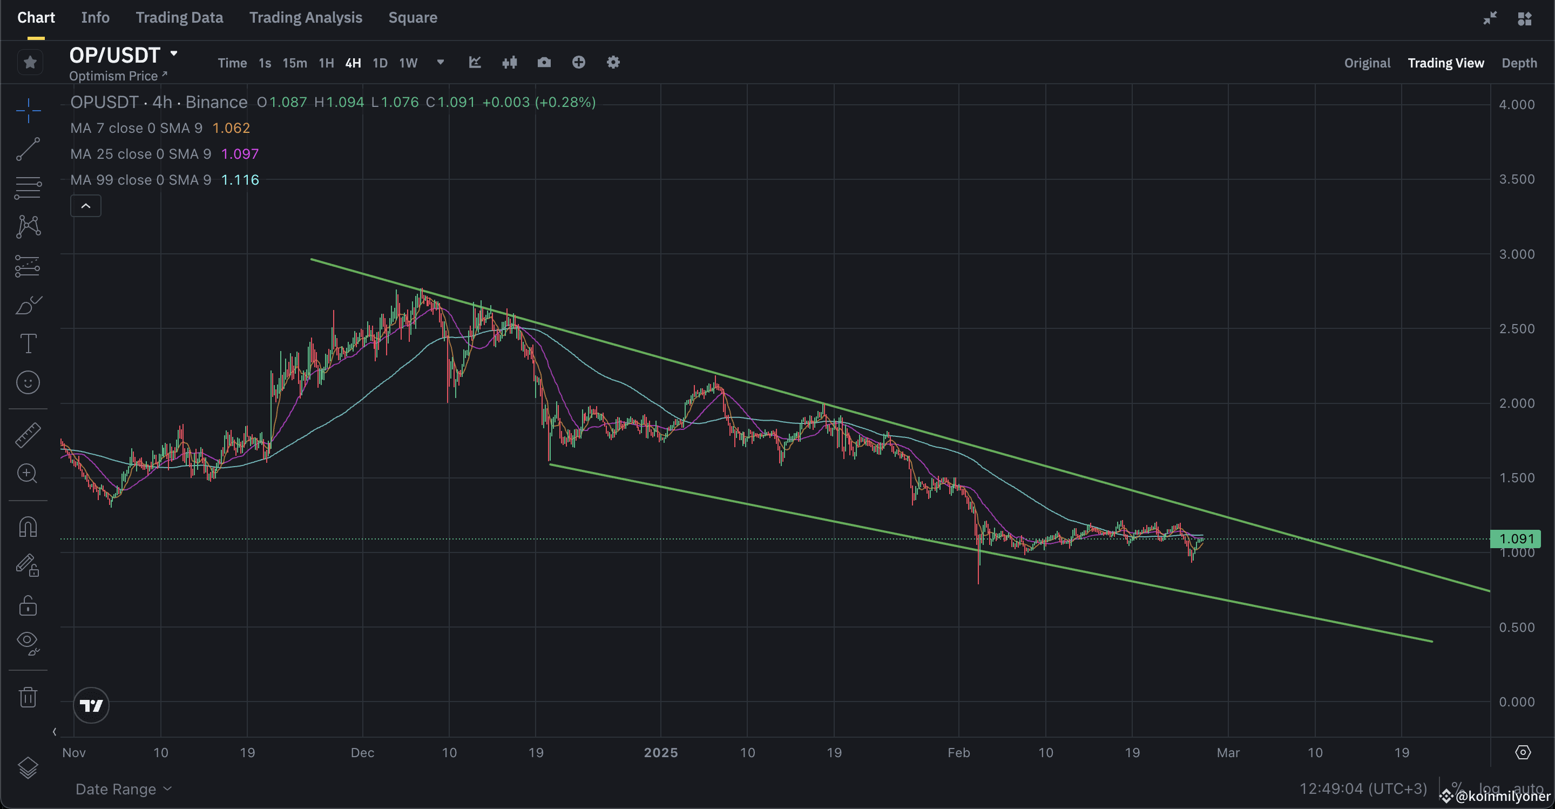Open the Square tab
The image size is (1555, 809).
(413, 17)
